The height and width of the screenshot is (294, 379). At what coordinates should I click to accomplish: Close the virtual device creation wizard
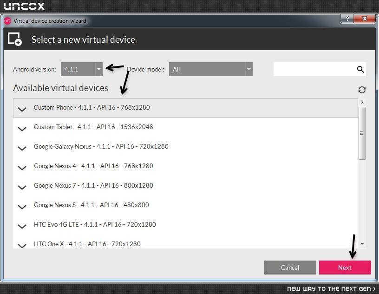pyautogui.click(x=365, y=19)
